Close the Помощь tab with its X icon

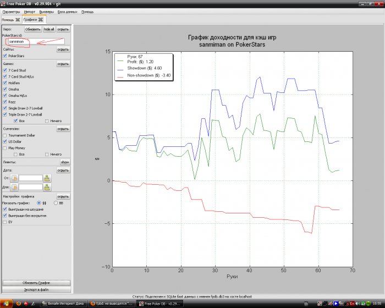[18, 20]
